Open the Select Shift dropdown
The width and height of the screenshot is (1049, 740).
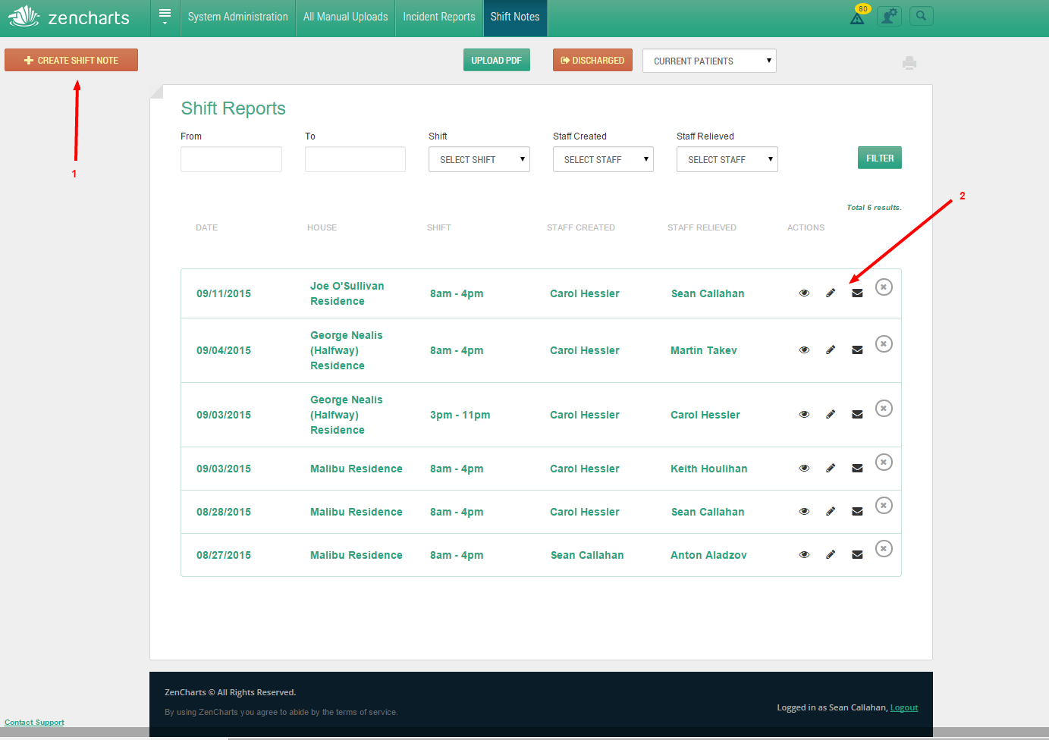(479, 159)
